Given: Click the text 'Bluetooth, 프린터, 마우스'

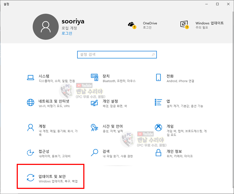Looking at the screenshot, I should click(119, 81).
